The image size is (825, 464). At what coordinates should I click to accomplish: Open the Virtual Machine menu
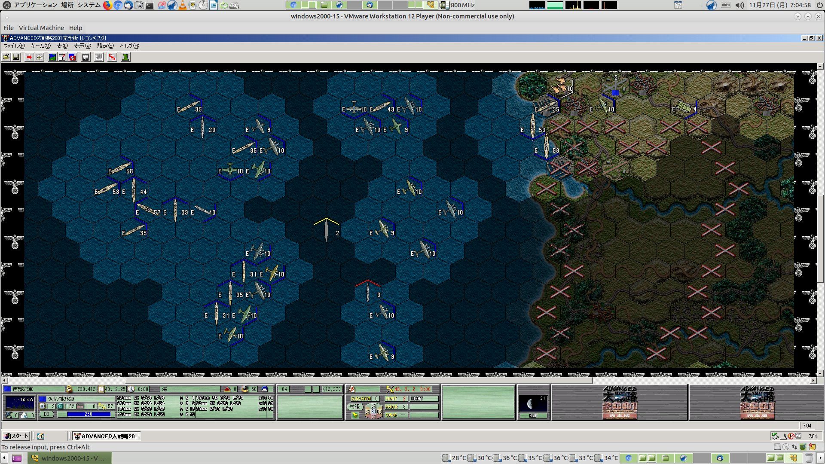(x=41, y=28)
